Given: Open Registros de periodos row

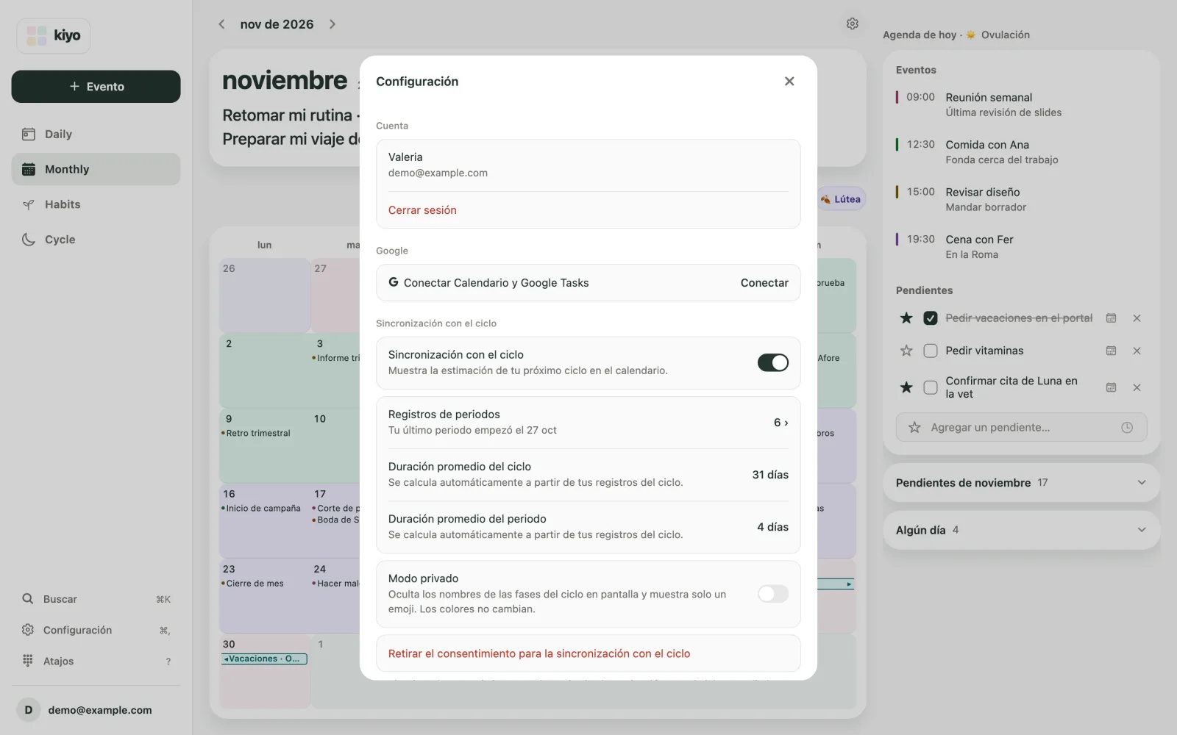Looking at the screenshot, I should point(588,423).
